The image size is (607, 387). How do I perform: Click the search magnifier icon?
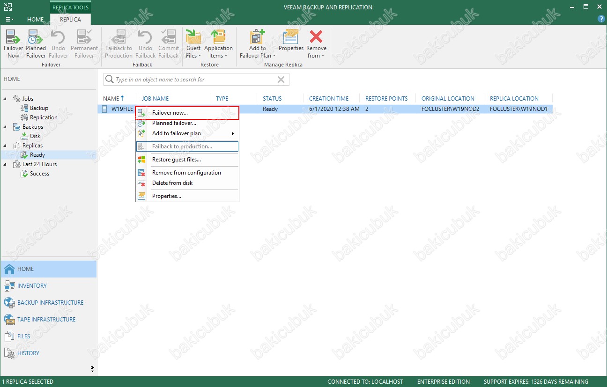(x=110, y=80)
